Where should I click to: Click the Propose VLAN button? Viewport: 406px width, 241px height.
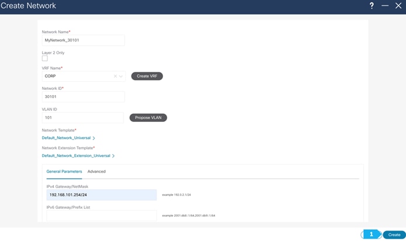pyautogui.click(x=148, y=117)
